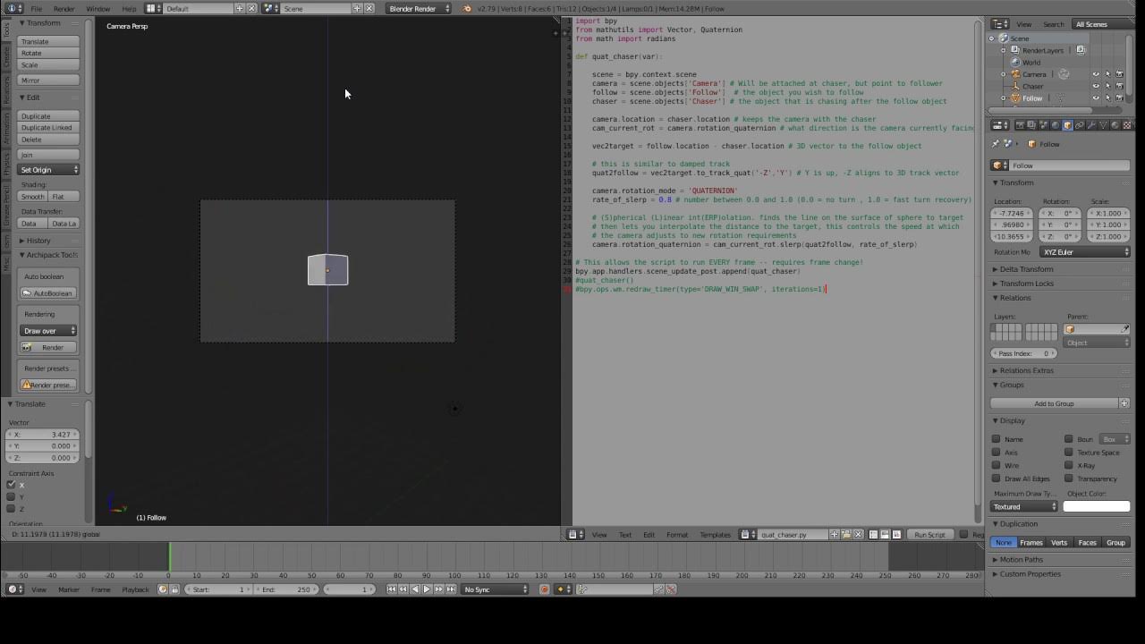Open the Set Origin dropdown

point(49,170)
